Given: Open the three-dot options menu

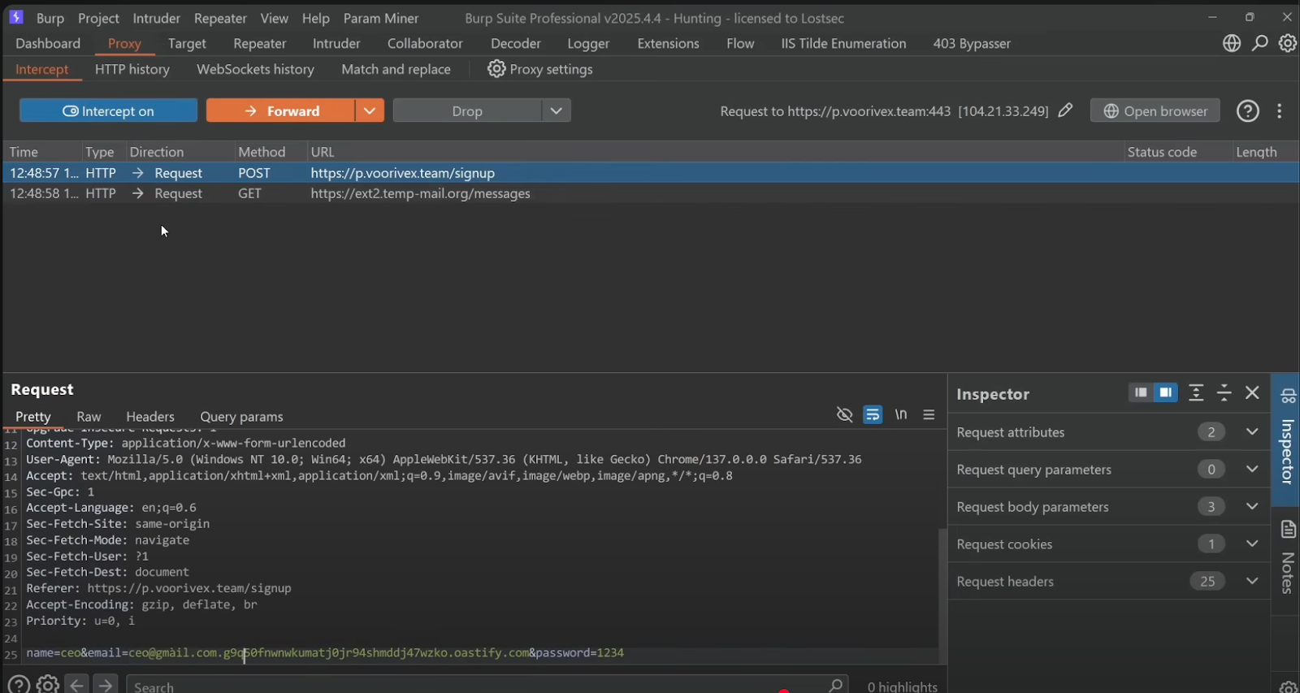Looking at the screenshot, I should 1280,110.
